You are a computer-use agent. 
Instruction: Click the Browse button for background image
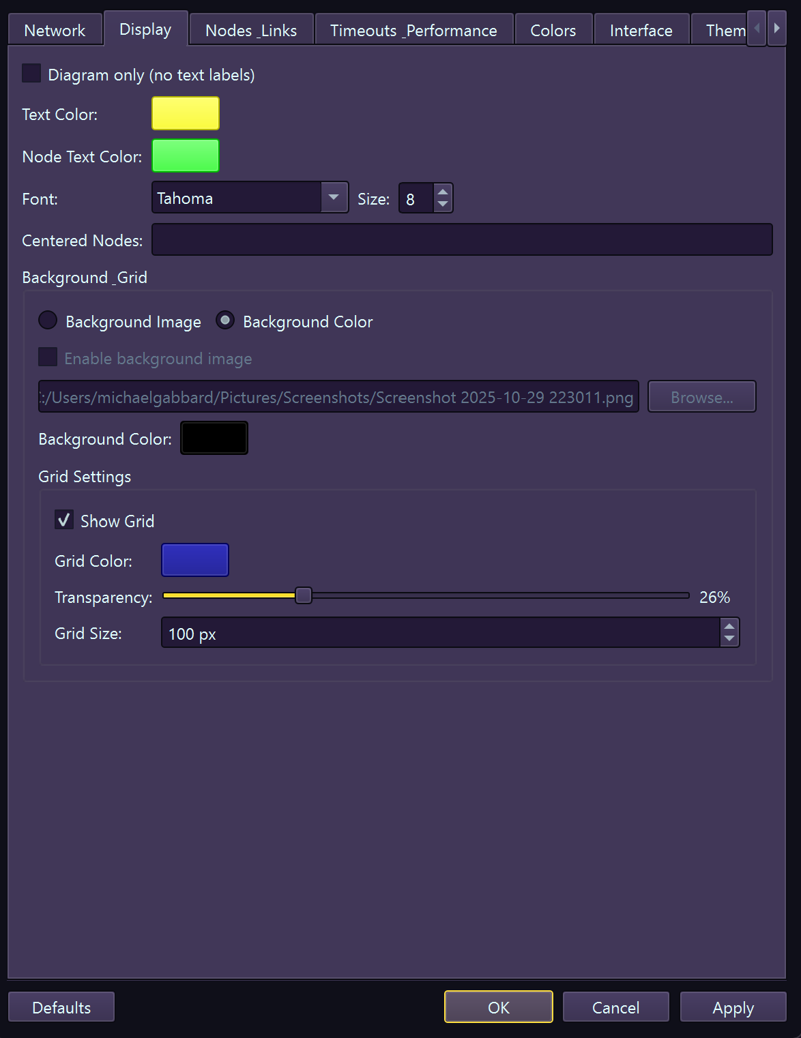coord(701,396)
